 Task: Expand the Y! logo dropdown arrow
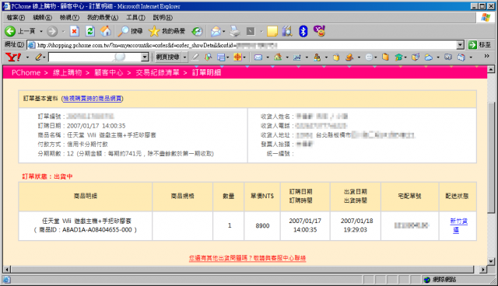click(27, 57)
